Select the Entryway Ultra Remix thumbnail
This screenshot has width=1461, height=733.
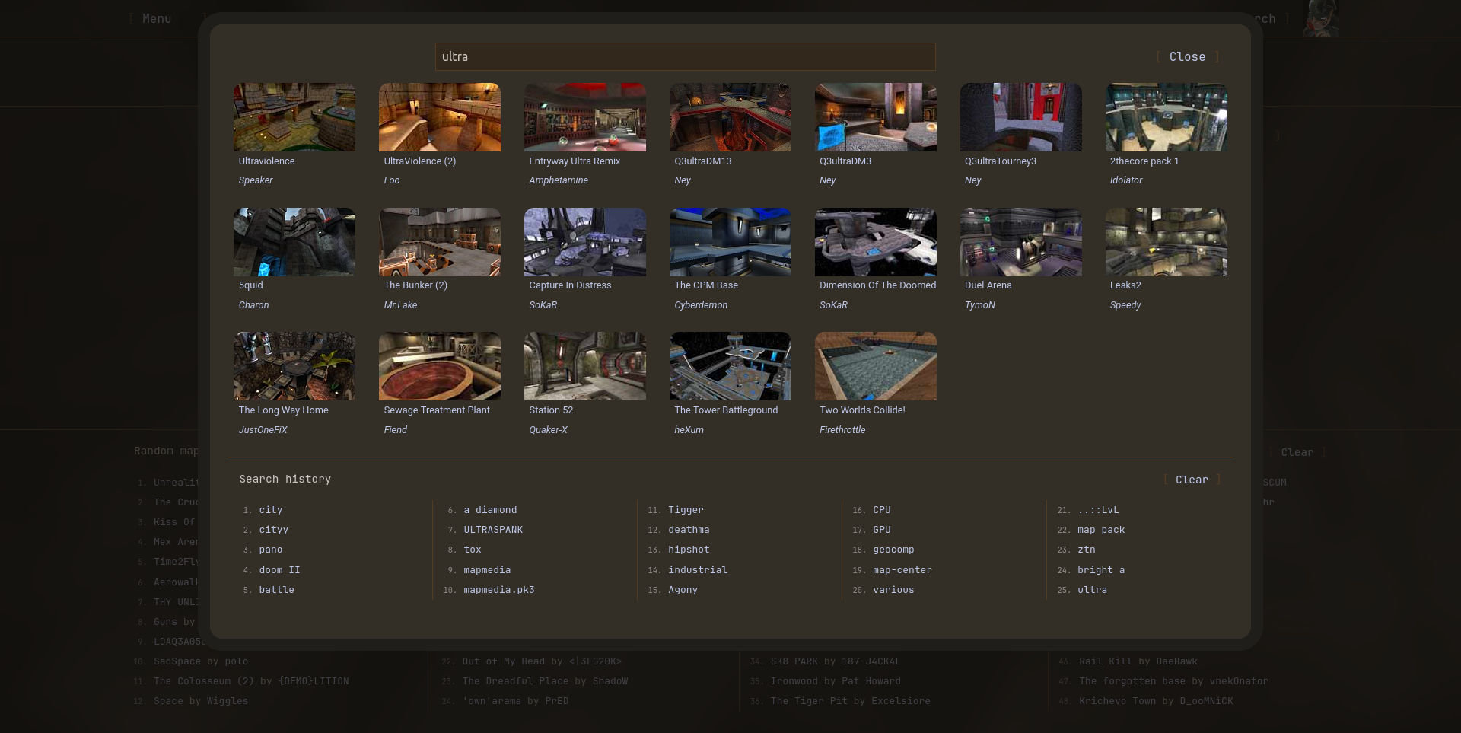click(x=584, y=117)
